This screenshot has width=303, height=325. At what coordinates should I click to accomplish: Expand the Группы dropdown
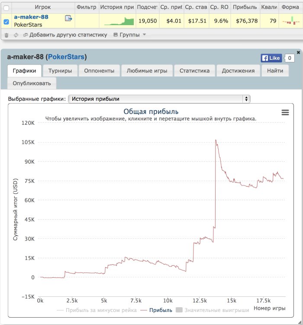click(144, 35)
